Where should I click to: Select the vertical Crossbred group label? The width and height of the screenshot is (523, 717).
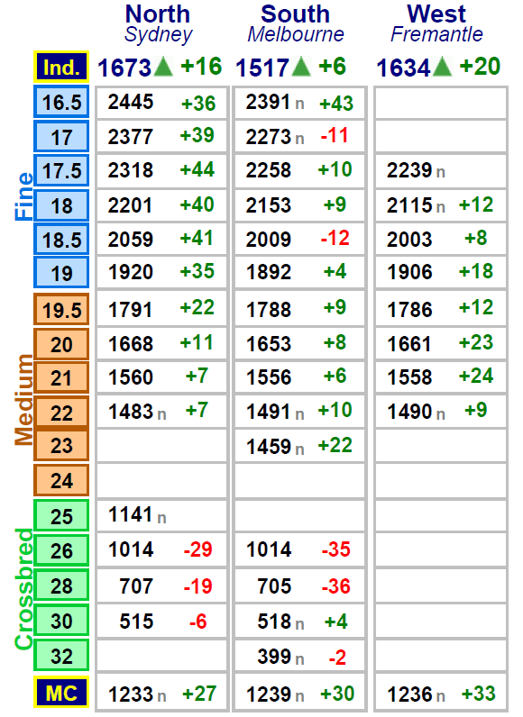coord(23,589)
